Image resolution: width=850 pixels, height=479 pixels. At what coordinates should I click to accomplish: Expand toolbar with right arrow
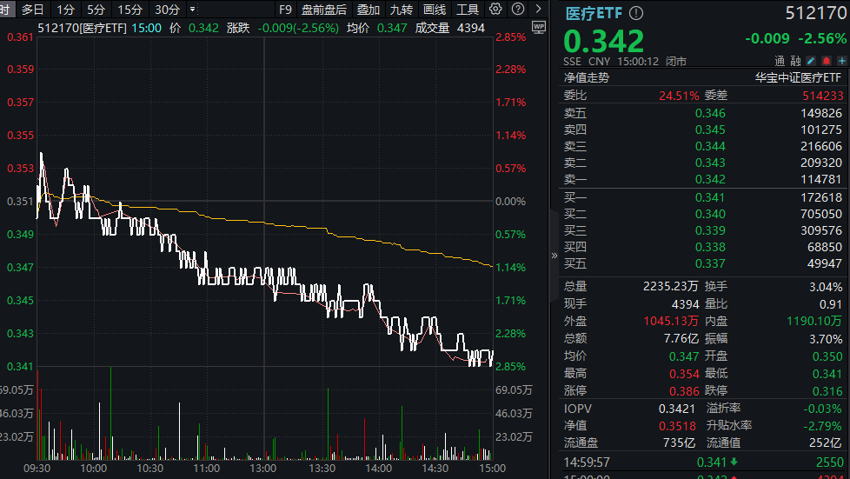tap(538, 9)
